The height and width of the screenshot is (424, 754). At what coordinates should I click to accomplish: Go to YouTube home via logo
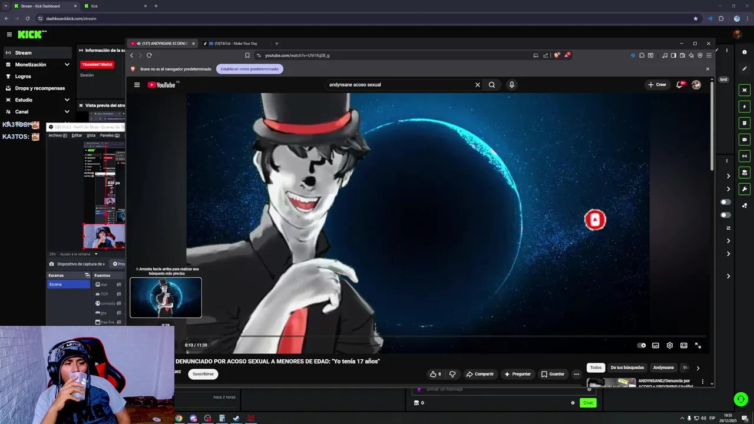(161, 85)
